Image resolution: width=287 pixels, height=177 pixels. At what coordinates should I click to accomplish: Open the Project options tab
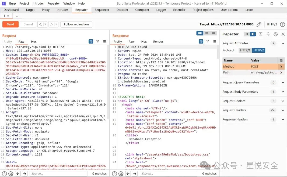(203, 10)
